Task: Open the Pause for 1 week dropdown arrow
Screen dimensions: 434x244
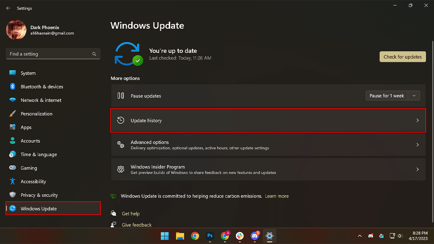Action: [x=414, y=96]
